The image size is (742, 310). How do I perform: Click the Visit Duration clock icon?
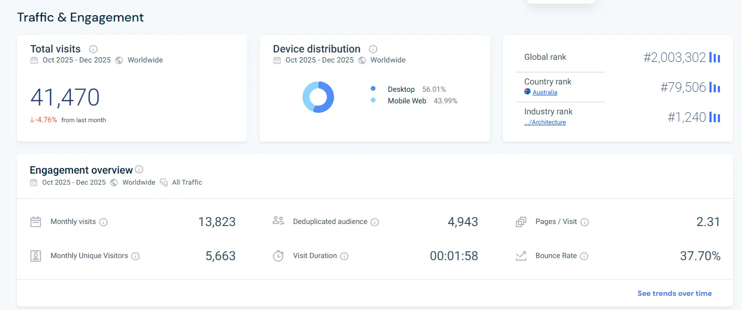coord(278,255)
